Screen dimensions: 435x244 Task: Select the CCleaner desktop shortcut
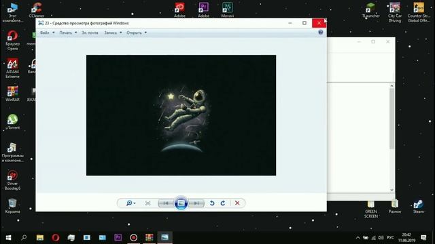click(x=37, y=9)
